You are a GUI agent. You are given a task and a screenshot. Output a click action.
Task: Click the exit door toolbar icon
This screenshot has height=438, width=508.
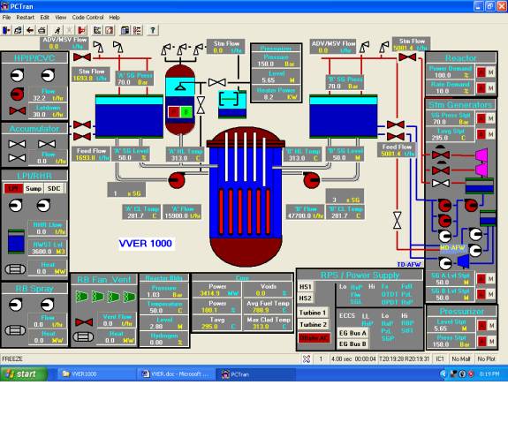[6, 30]
